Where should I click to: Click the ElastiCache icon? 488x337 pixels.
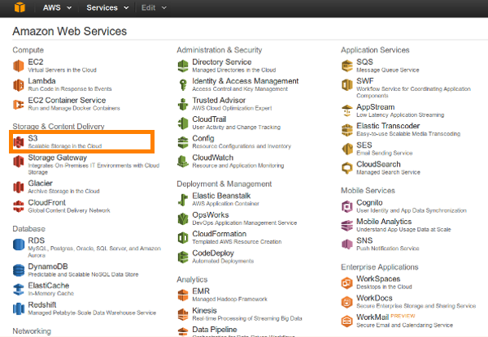click(19, 289)
